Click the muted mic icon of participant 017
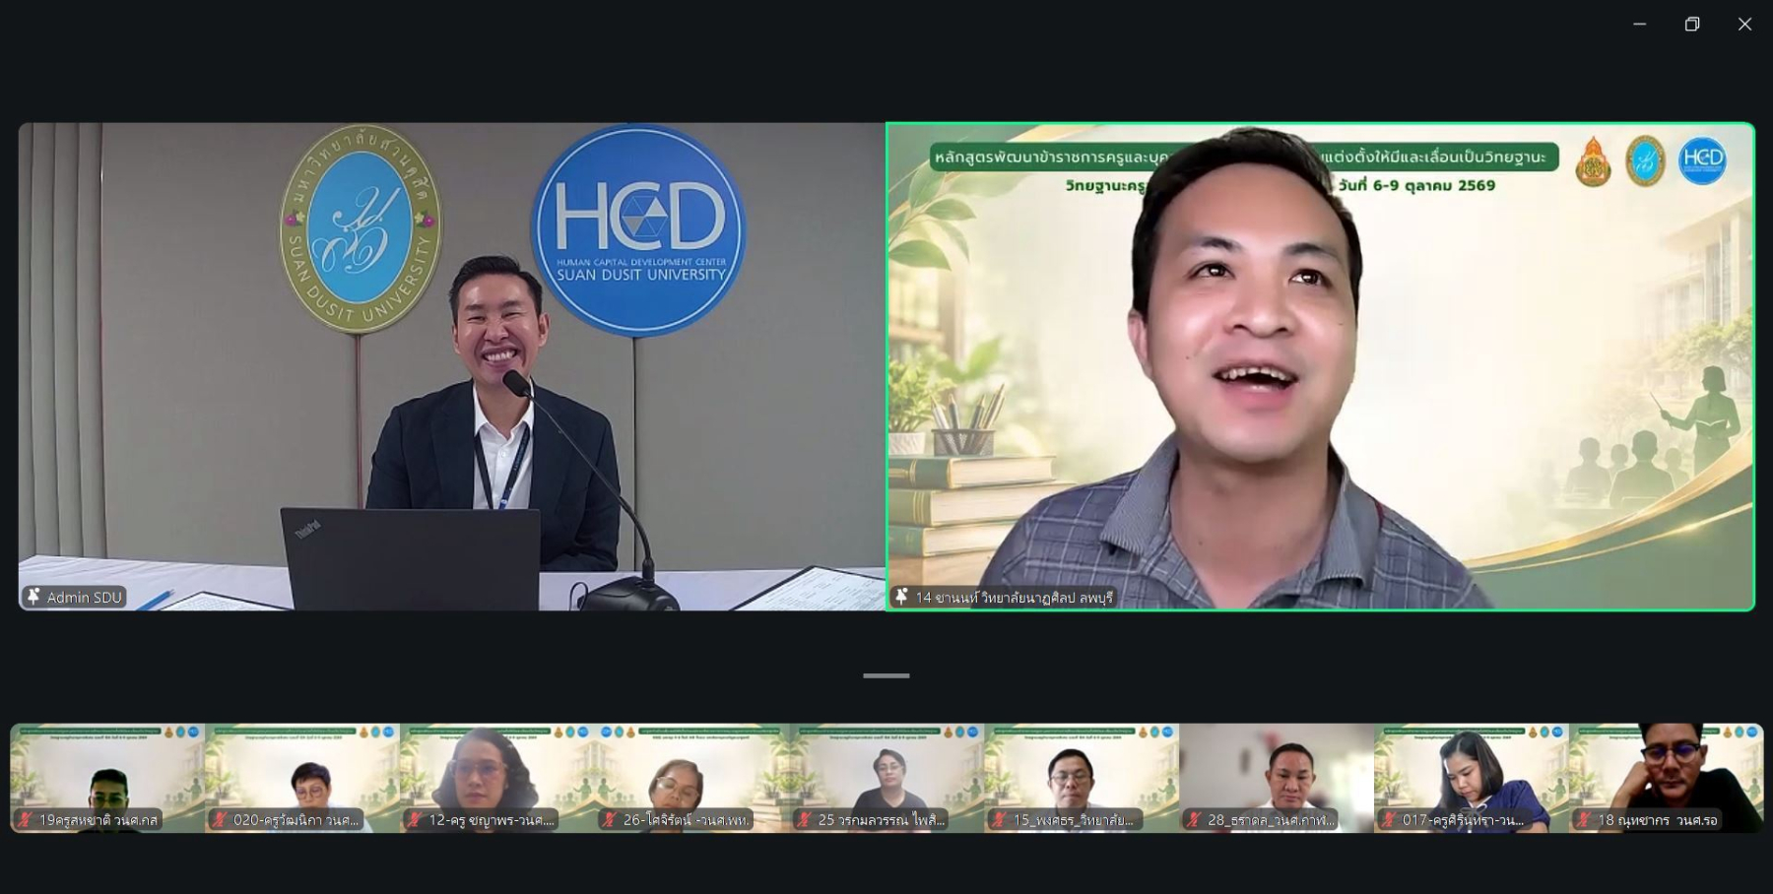The width and height of the screenshot is (1773, 894). (x=1389, y=819)
